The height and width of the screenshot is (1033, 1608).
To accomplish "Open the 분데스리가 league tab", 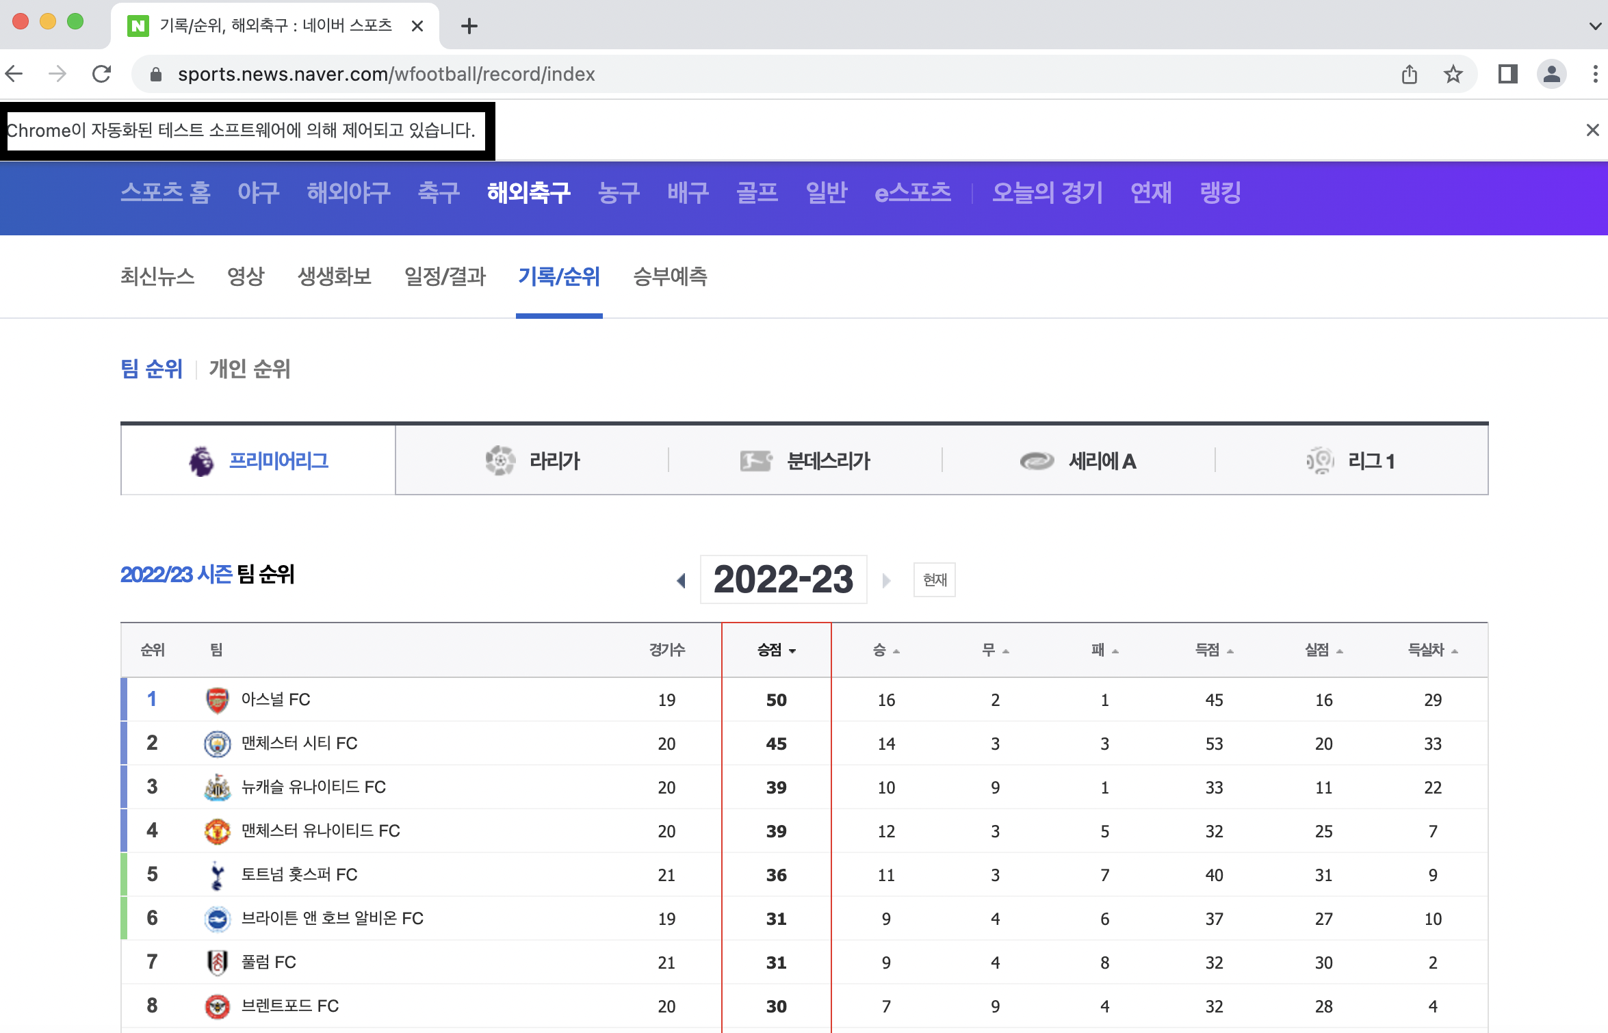I will 805,460.
